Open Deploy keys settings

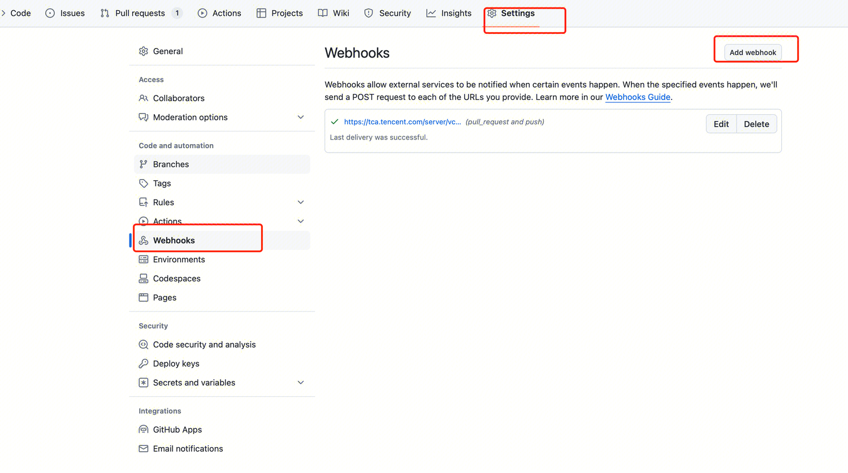[222, 363]
